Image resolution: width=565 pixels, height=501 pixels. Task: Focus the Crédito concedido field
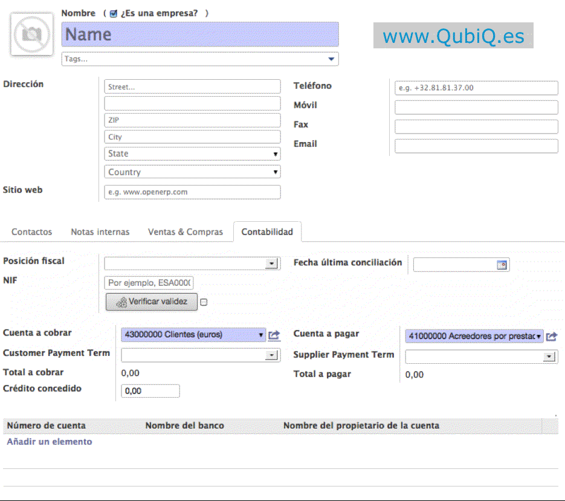coord(150,391)
